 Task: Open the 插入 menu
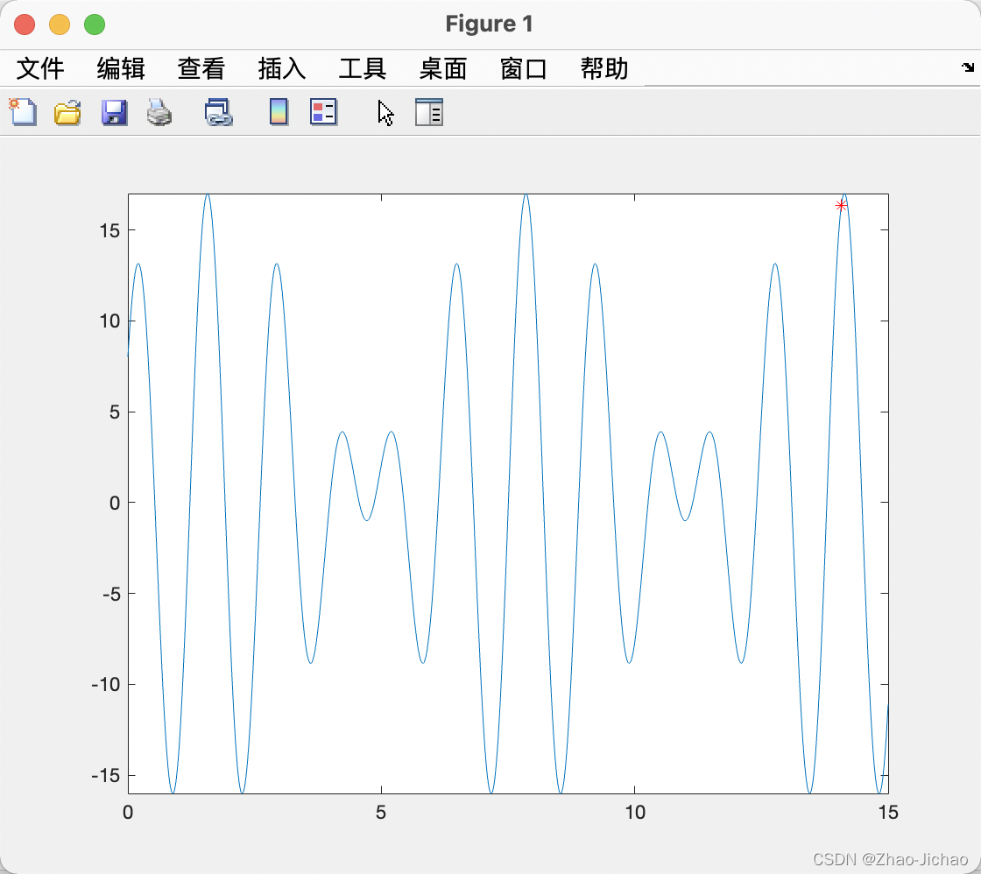(281, 68)
